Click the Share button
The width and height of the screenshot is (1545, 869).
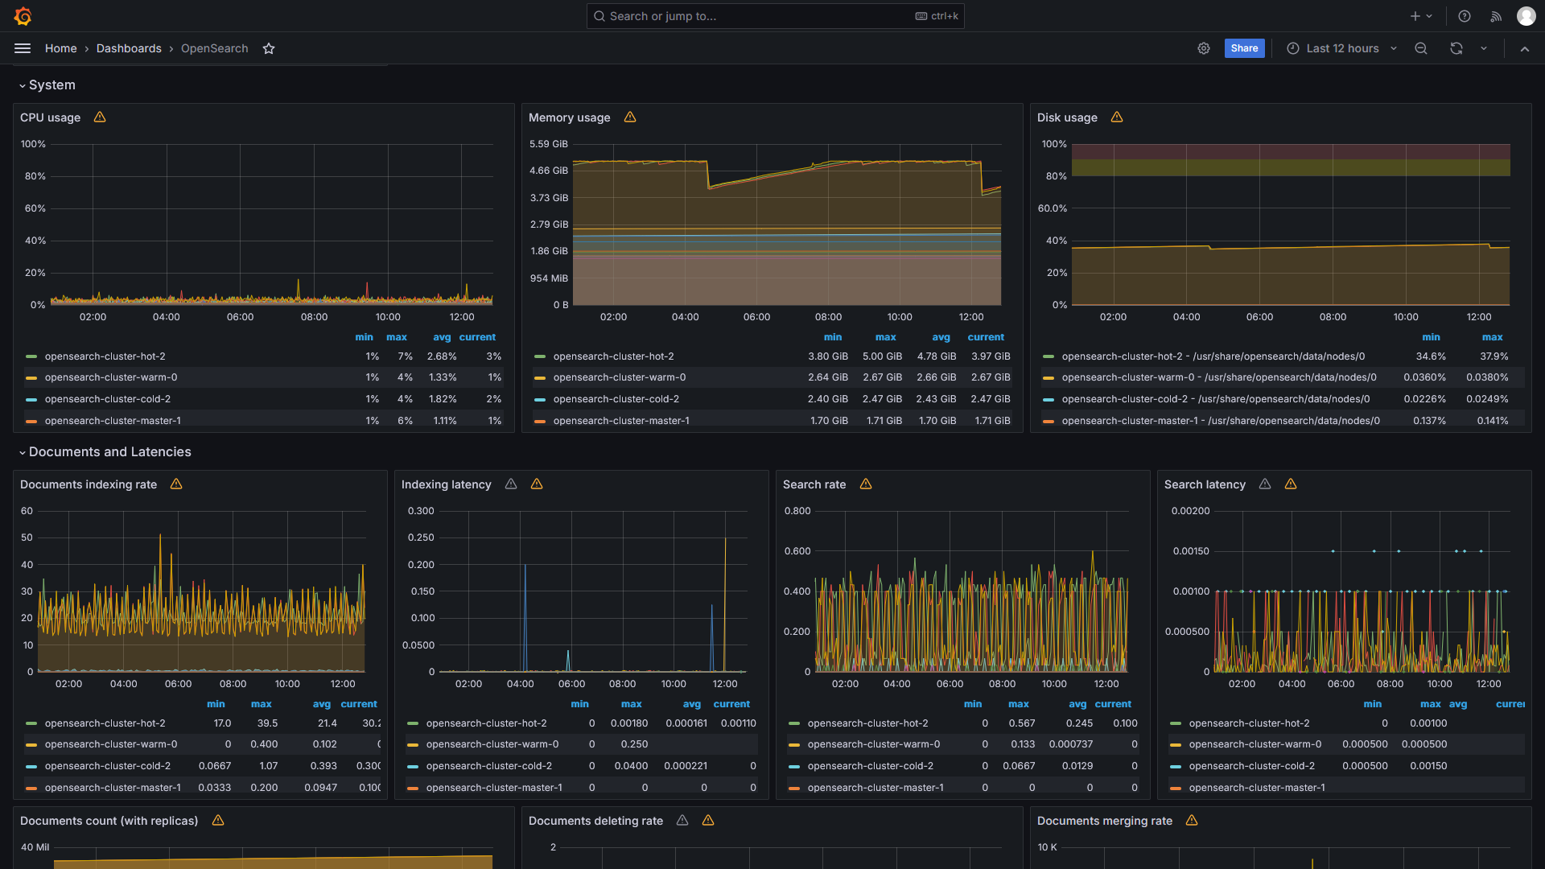point(1244,48)
